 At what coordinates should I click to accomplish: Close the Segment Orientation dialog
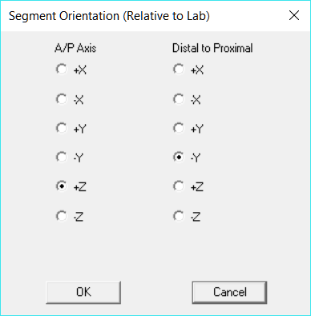coord(294,15)
